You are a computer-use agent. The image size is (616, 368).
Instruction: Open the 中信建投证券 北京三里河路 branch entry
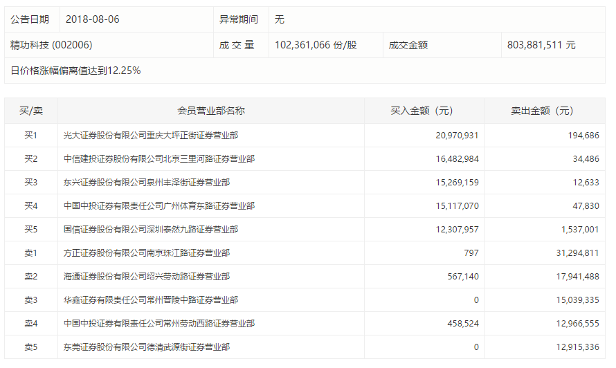coord(158,159)
